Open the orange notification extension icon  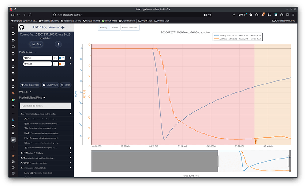[263, 15]
